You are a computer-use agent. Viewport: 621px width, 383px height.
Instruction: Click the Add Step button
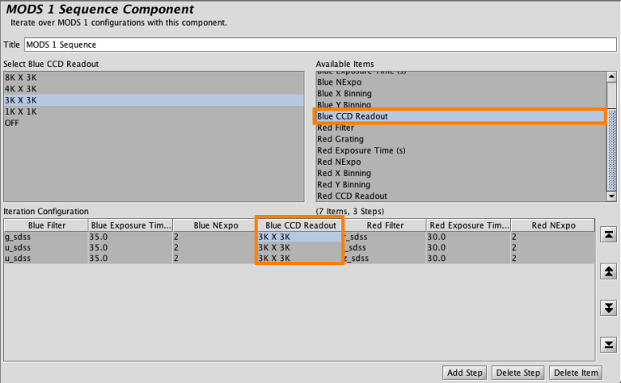[x=465, y=372]
